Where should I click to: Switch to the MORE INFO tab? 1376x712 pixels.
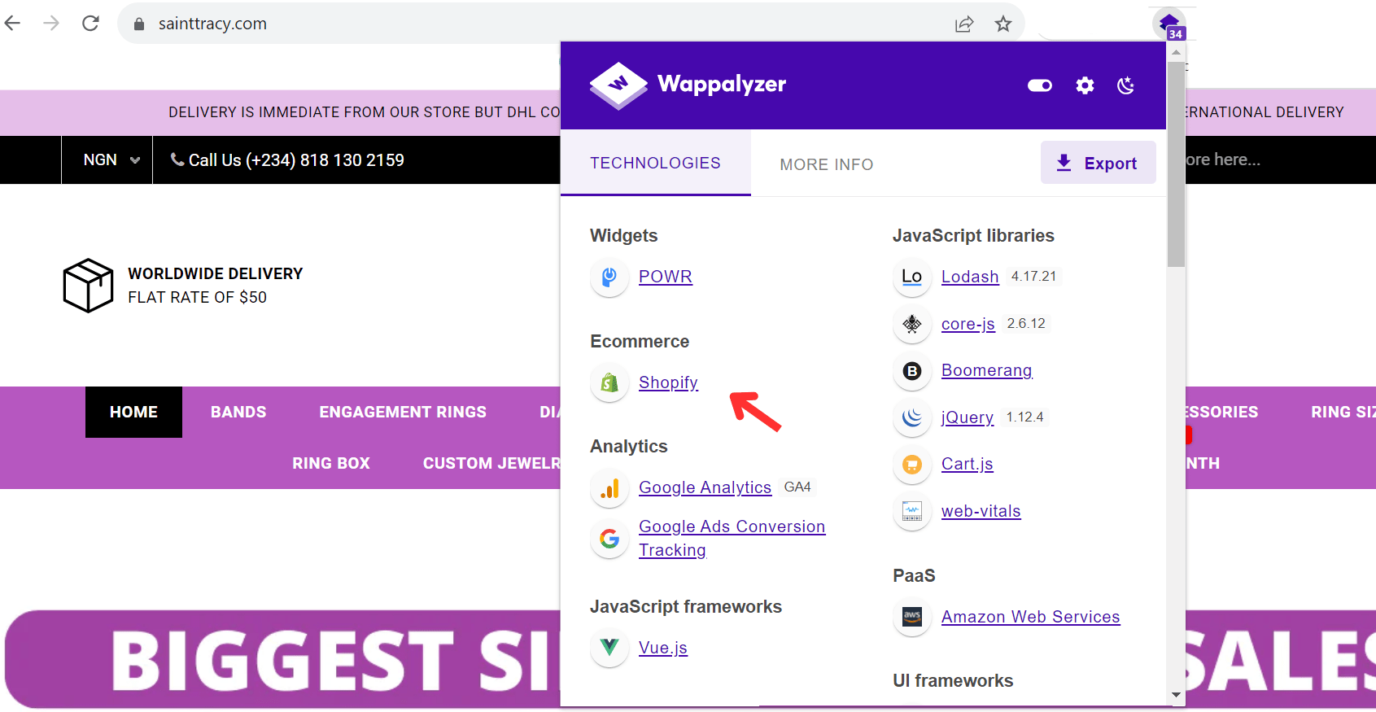point(827,164)
